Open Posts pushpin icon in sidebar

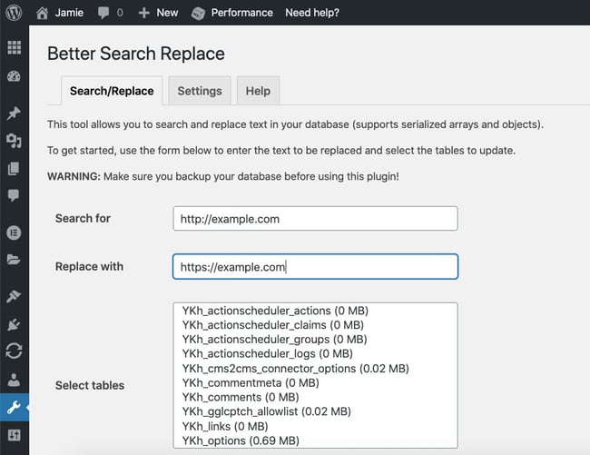point(14,113)
